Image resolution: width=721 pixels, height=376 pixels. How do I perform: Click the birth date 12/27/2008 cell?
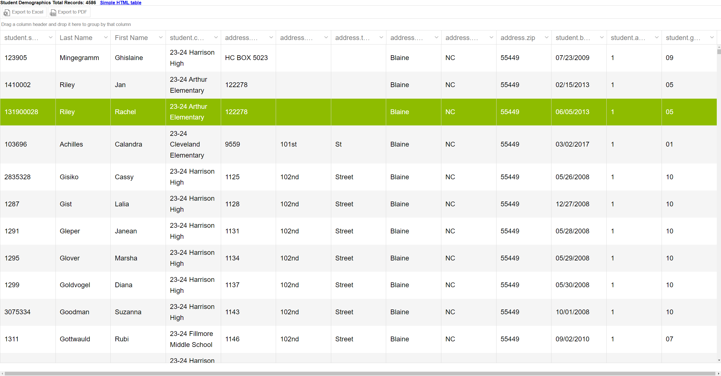pos(579,204)
